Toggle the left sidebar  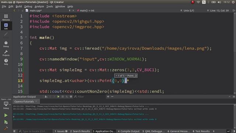tap(15, 131)
